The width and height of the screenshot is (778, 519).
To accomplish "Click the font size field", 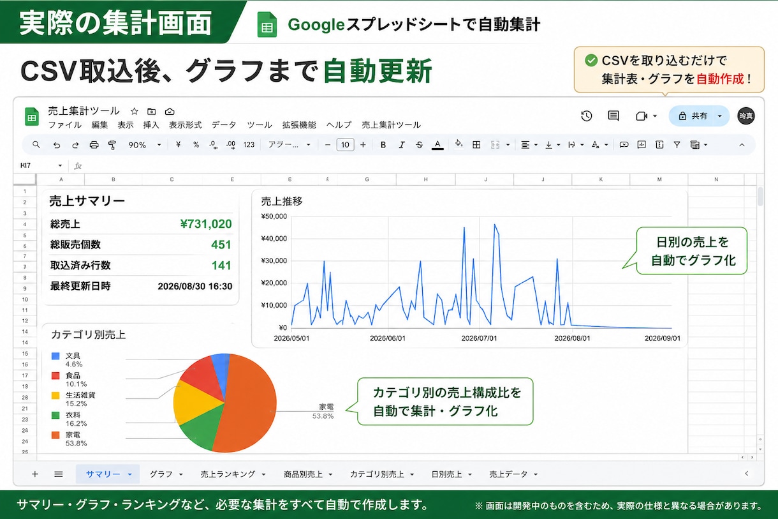I will click(345, 145).
